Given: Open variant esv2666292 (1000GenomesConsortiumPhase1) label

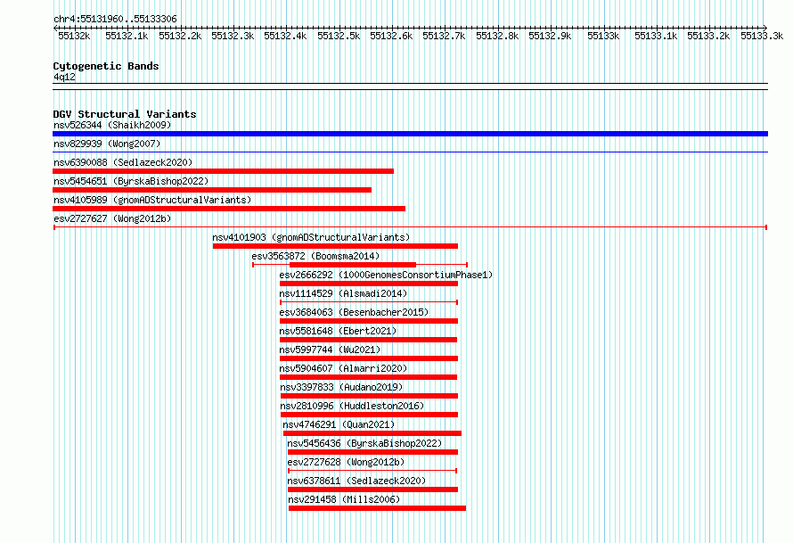Looking at the screenshot, I should [386, 275].
